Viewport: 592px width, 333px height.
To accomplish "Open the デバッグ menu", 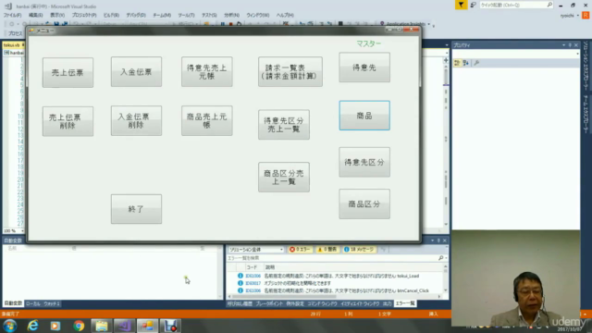I will click(136, 15).
